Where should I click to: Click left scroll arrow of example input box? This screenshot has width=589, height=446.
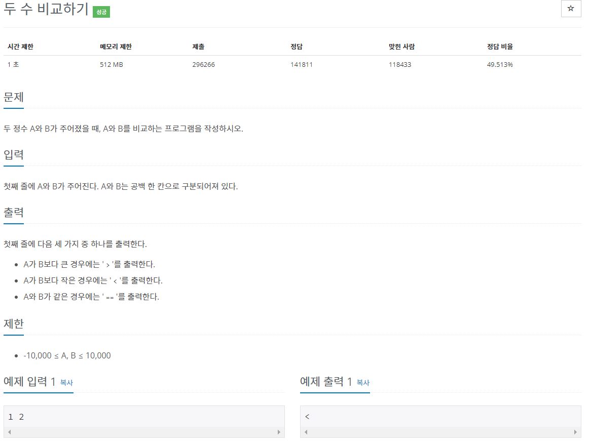tap(10, 432)
